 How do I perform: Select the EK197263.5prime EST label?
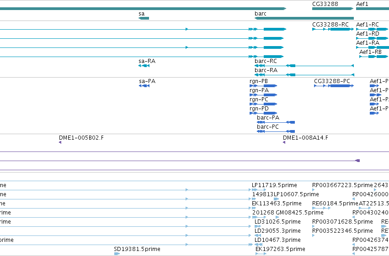[x=280, y=249]
